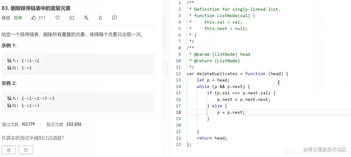The image size is (351, 157).
Task: Favorite the problem with the heart icon
Action: pos(58,18)
